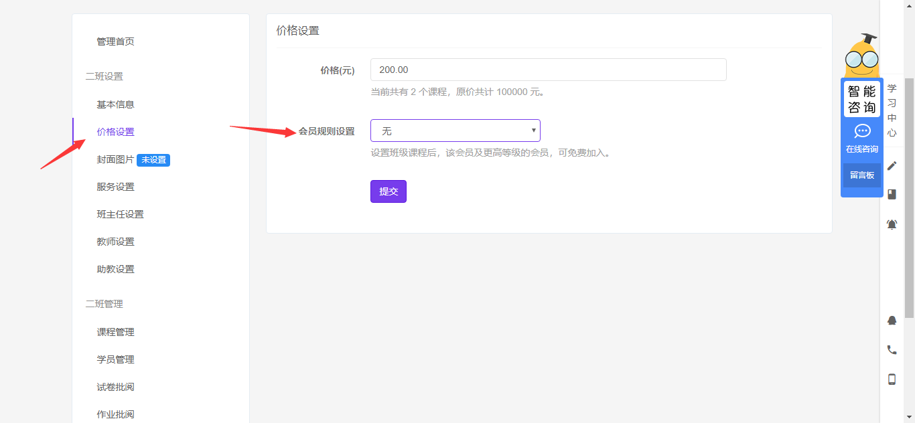Viewport: 915px width, 423px height.
Task: Click the alarm bell notification icon
Action: click(x=892, y=225)
